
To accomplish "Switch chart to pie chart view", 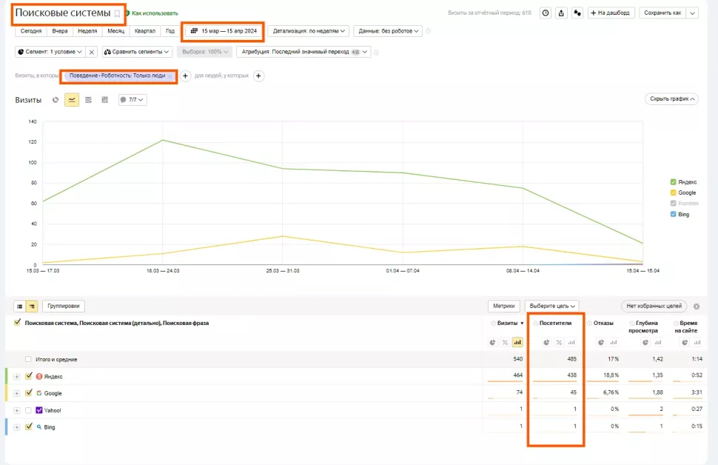I will tap(56, 100).
